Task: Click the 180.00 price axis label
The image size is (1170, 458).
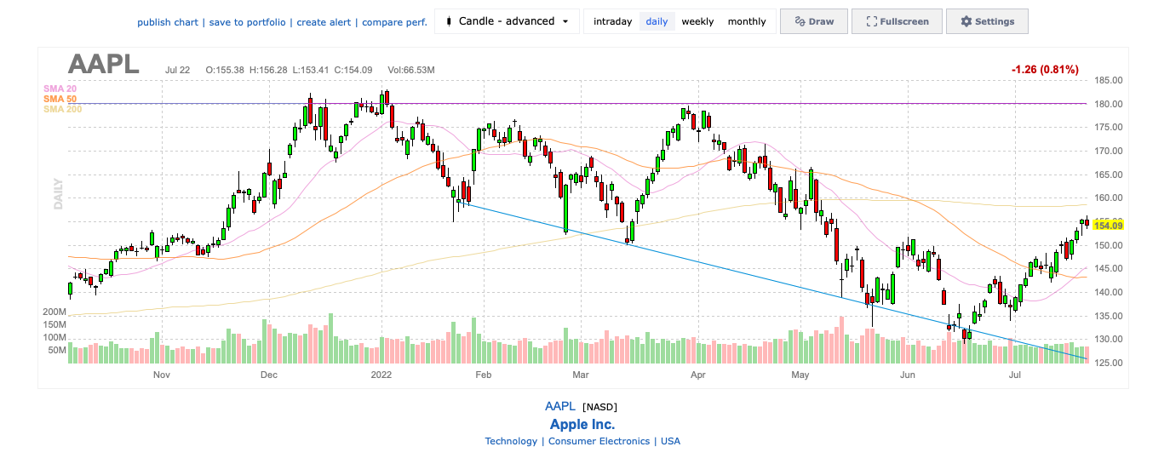Action: (1109, 104)
